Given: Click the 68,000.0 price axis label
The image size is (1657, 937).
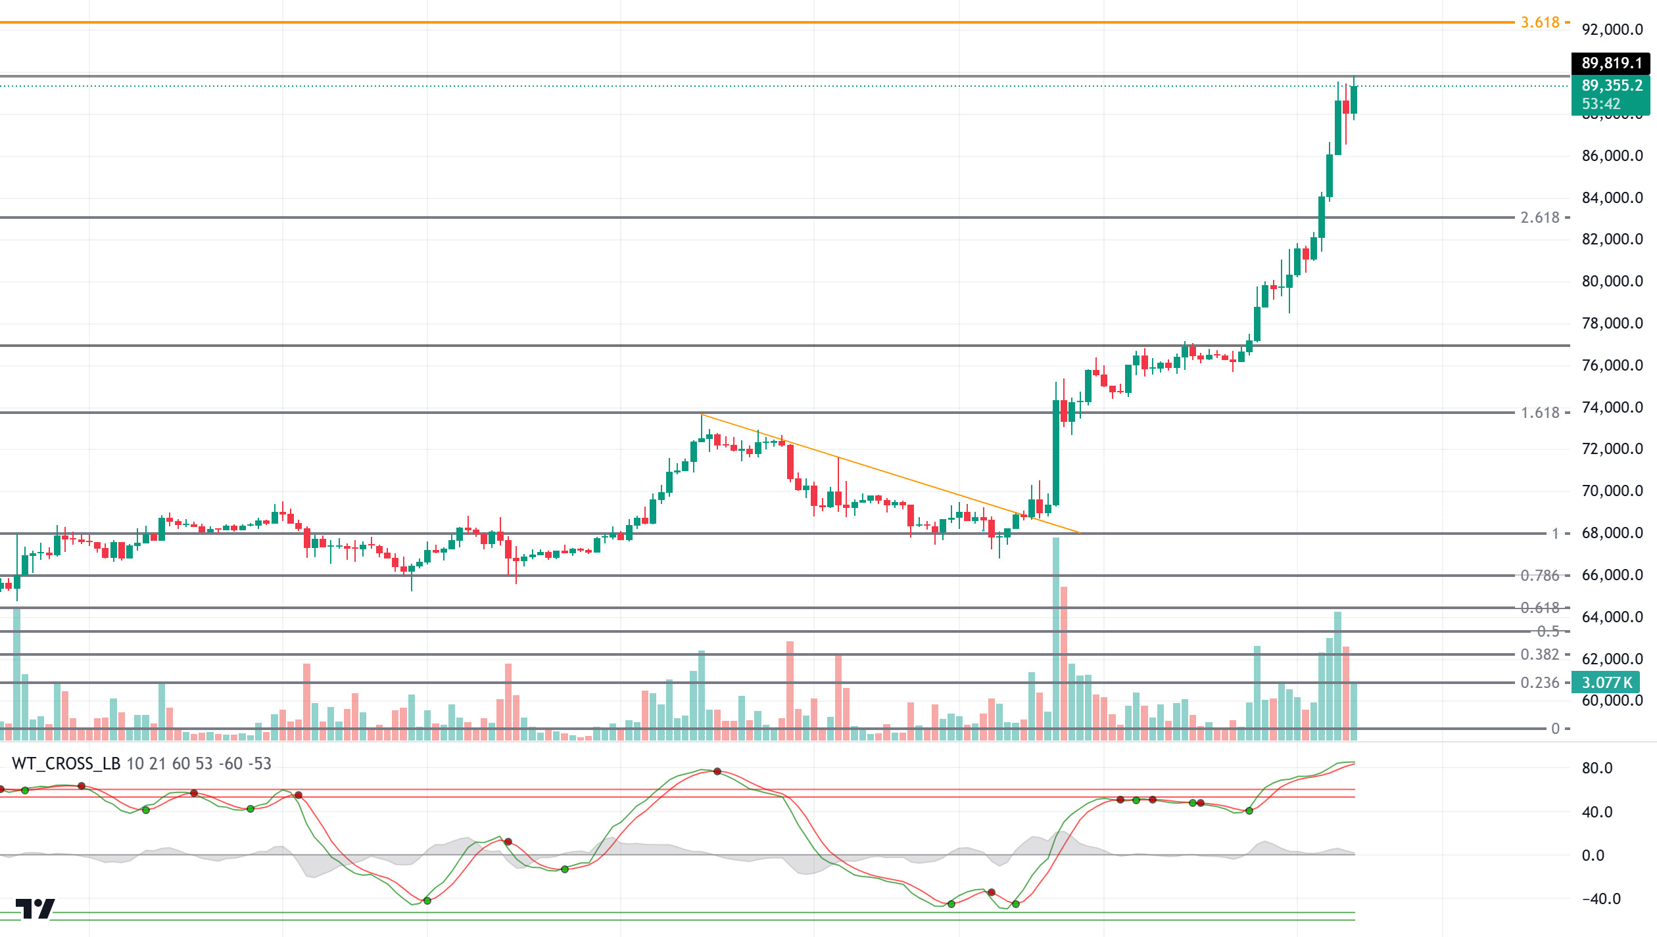Looking at the screenshot, I should (1612, 533).
